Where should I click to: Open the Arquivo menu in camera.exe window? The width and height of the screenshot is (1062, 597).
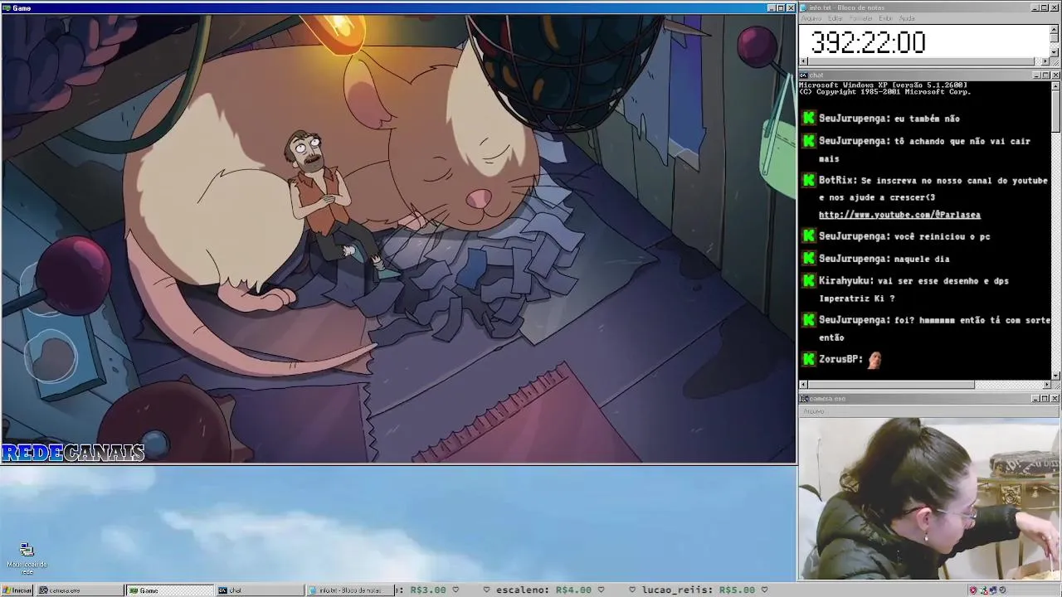coord(814,411)
